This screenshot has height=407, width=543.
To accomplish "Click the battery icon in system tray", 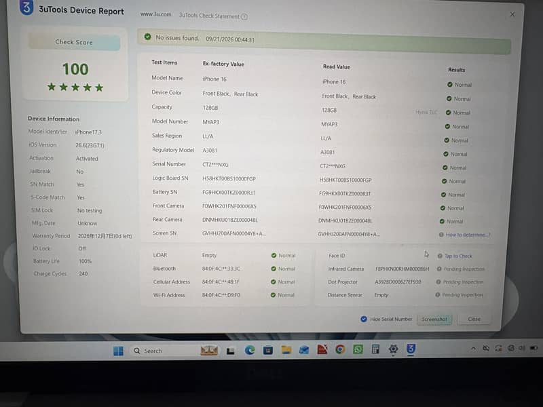I will (533, 347).
